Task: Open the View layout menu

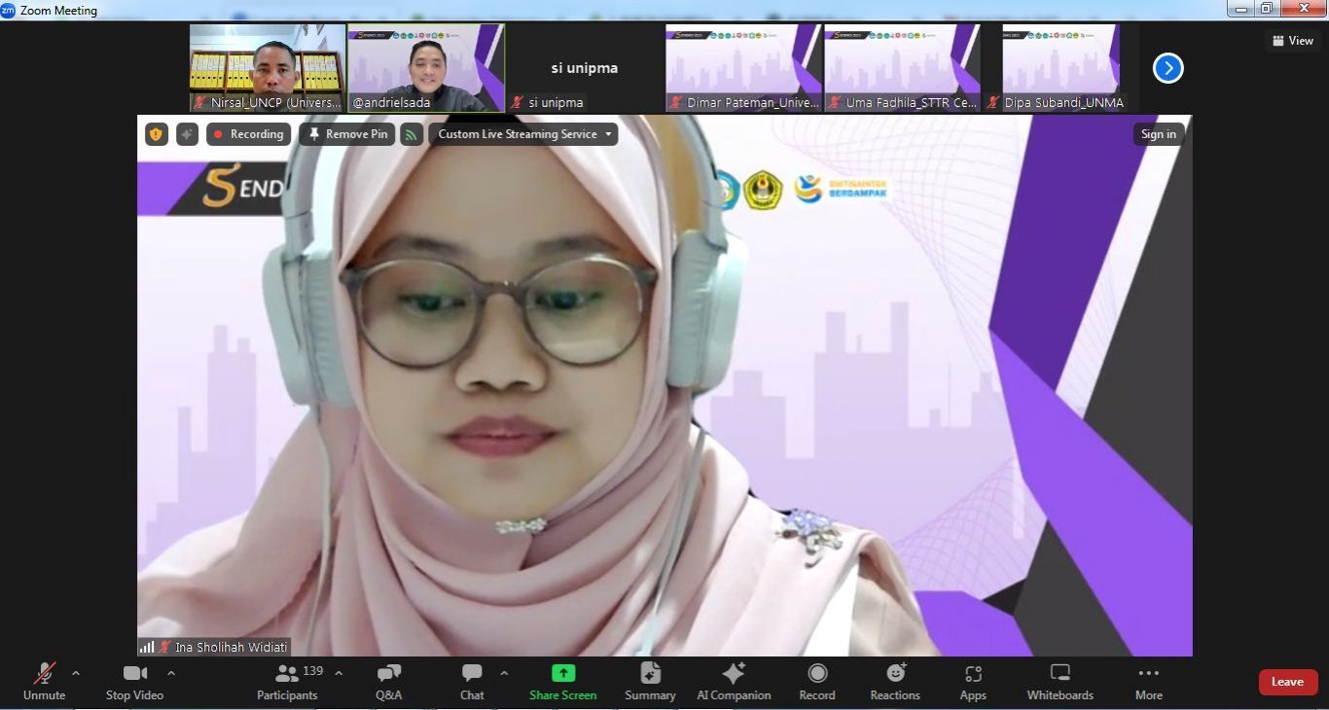Action: 1292,41
